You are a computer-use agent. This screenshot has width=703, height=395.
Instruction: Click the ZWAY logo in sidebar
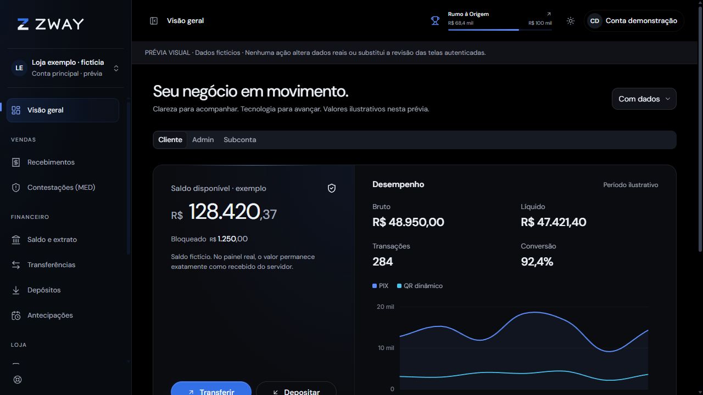[51, 24]
